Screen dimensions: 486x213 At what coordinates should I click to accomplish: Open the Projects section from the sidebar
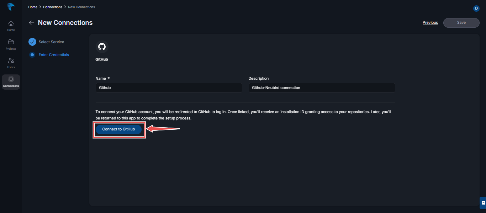11,44
